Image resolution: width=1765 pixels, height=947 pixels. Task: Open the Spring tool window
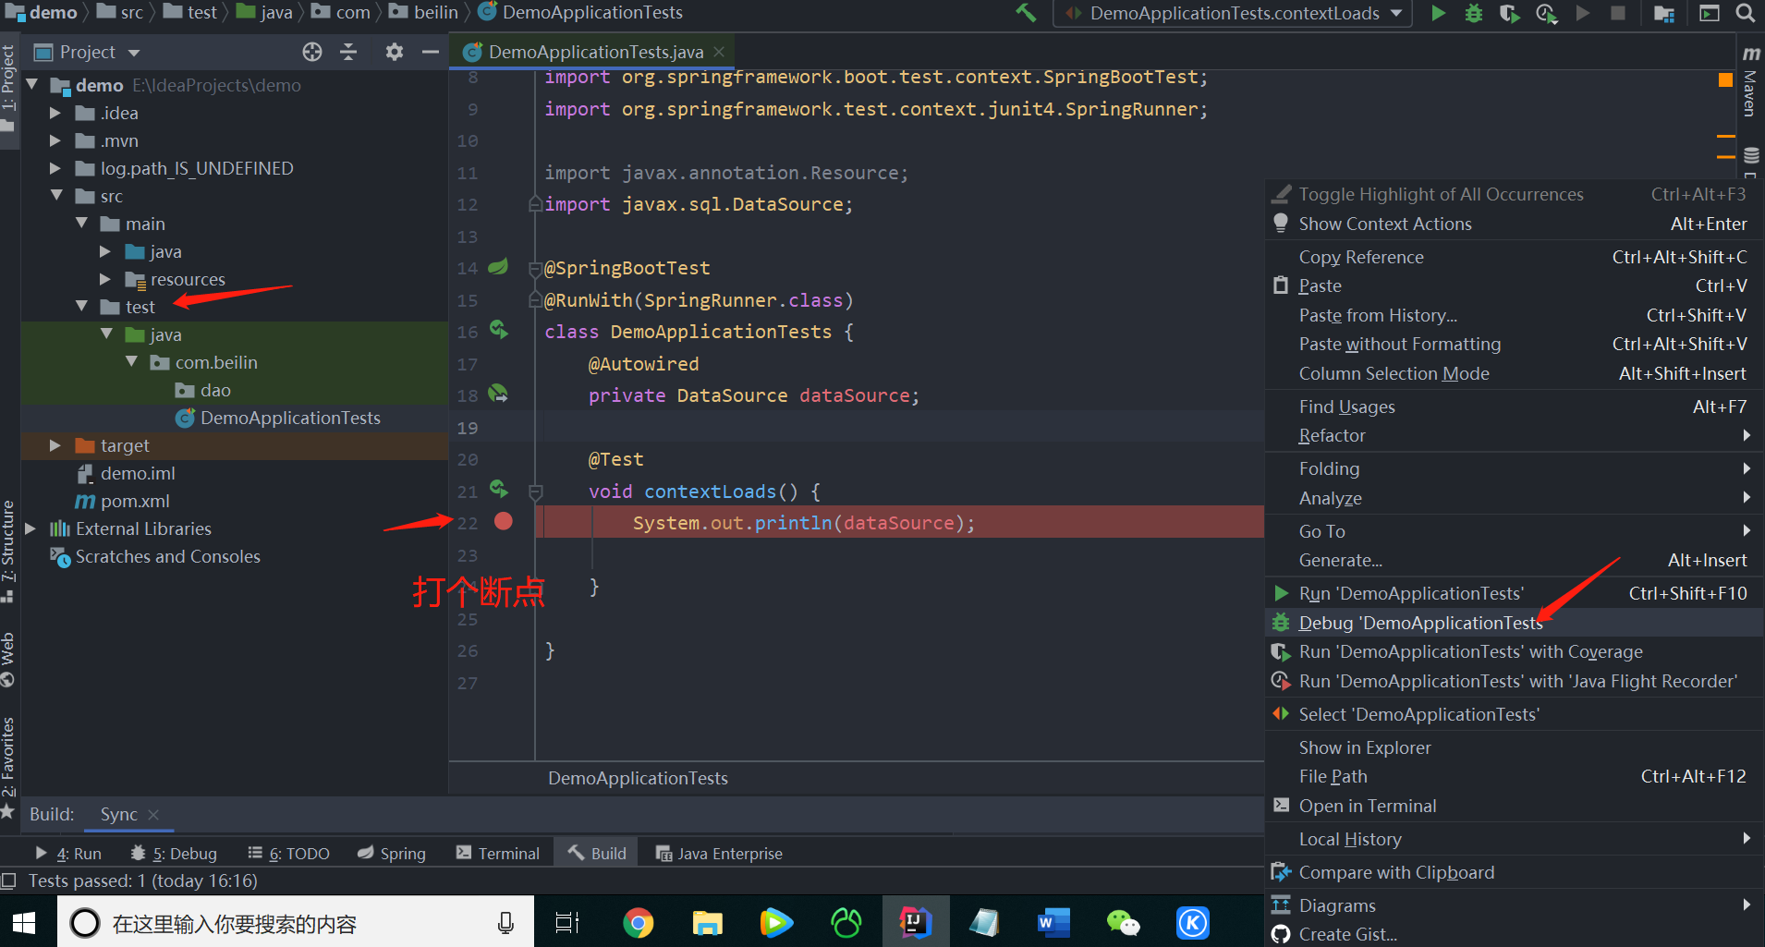click(392, 853)
